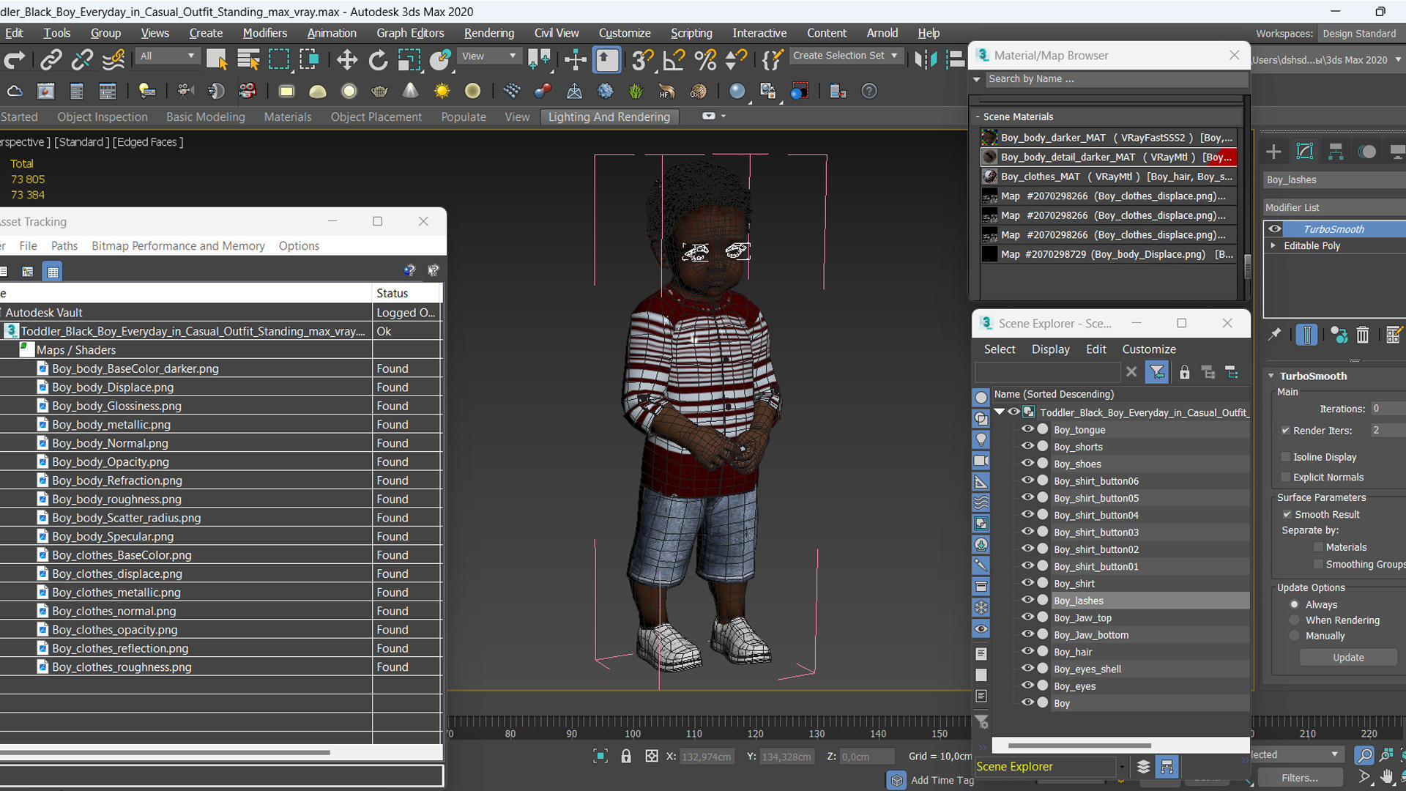The width and height of the screenshot is (1406, 791).
Task: Click the Scene Explorer filter funnel icon
Action: click(1157, 372)
